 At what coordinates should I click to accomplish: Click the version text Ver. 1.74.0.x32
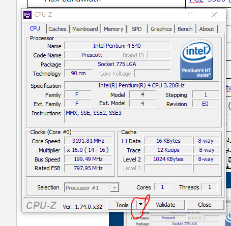[82, 207]
